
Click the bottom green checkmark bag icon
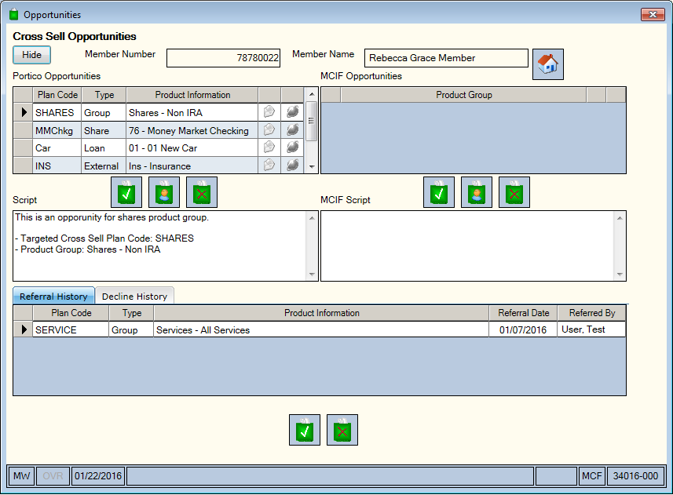click(305, 430)
